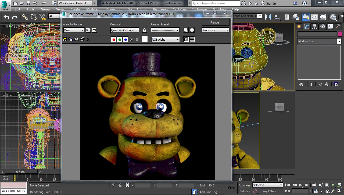Click the magenta object color swatch
Image resolution: width=344 pixels, height=195 pixels.
340,34
